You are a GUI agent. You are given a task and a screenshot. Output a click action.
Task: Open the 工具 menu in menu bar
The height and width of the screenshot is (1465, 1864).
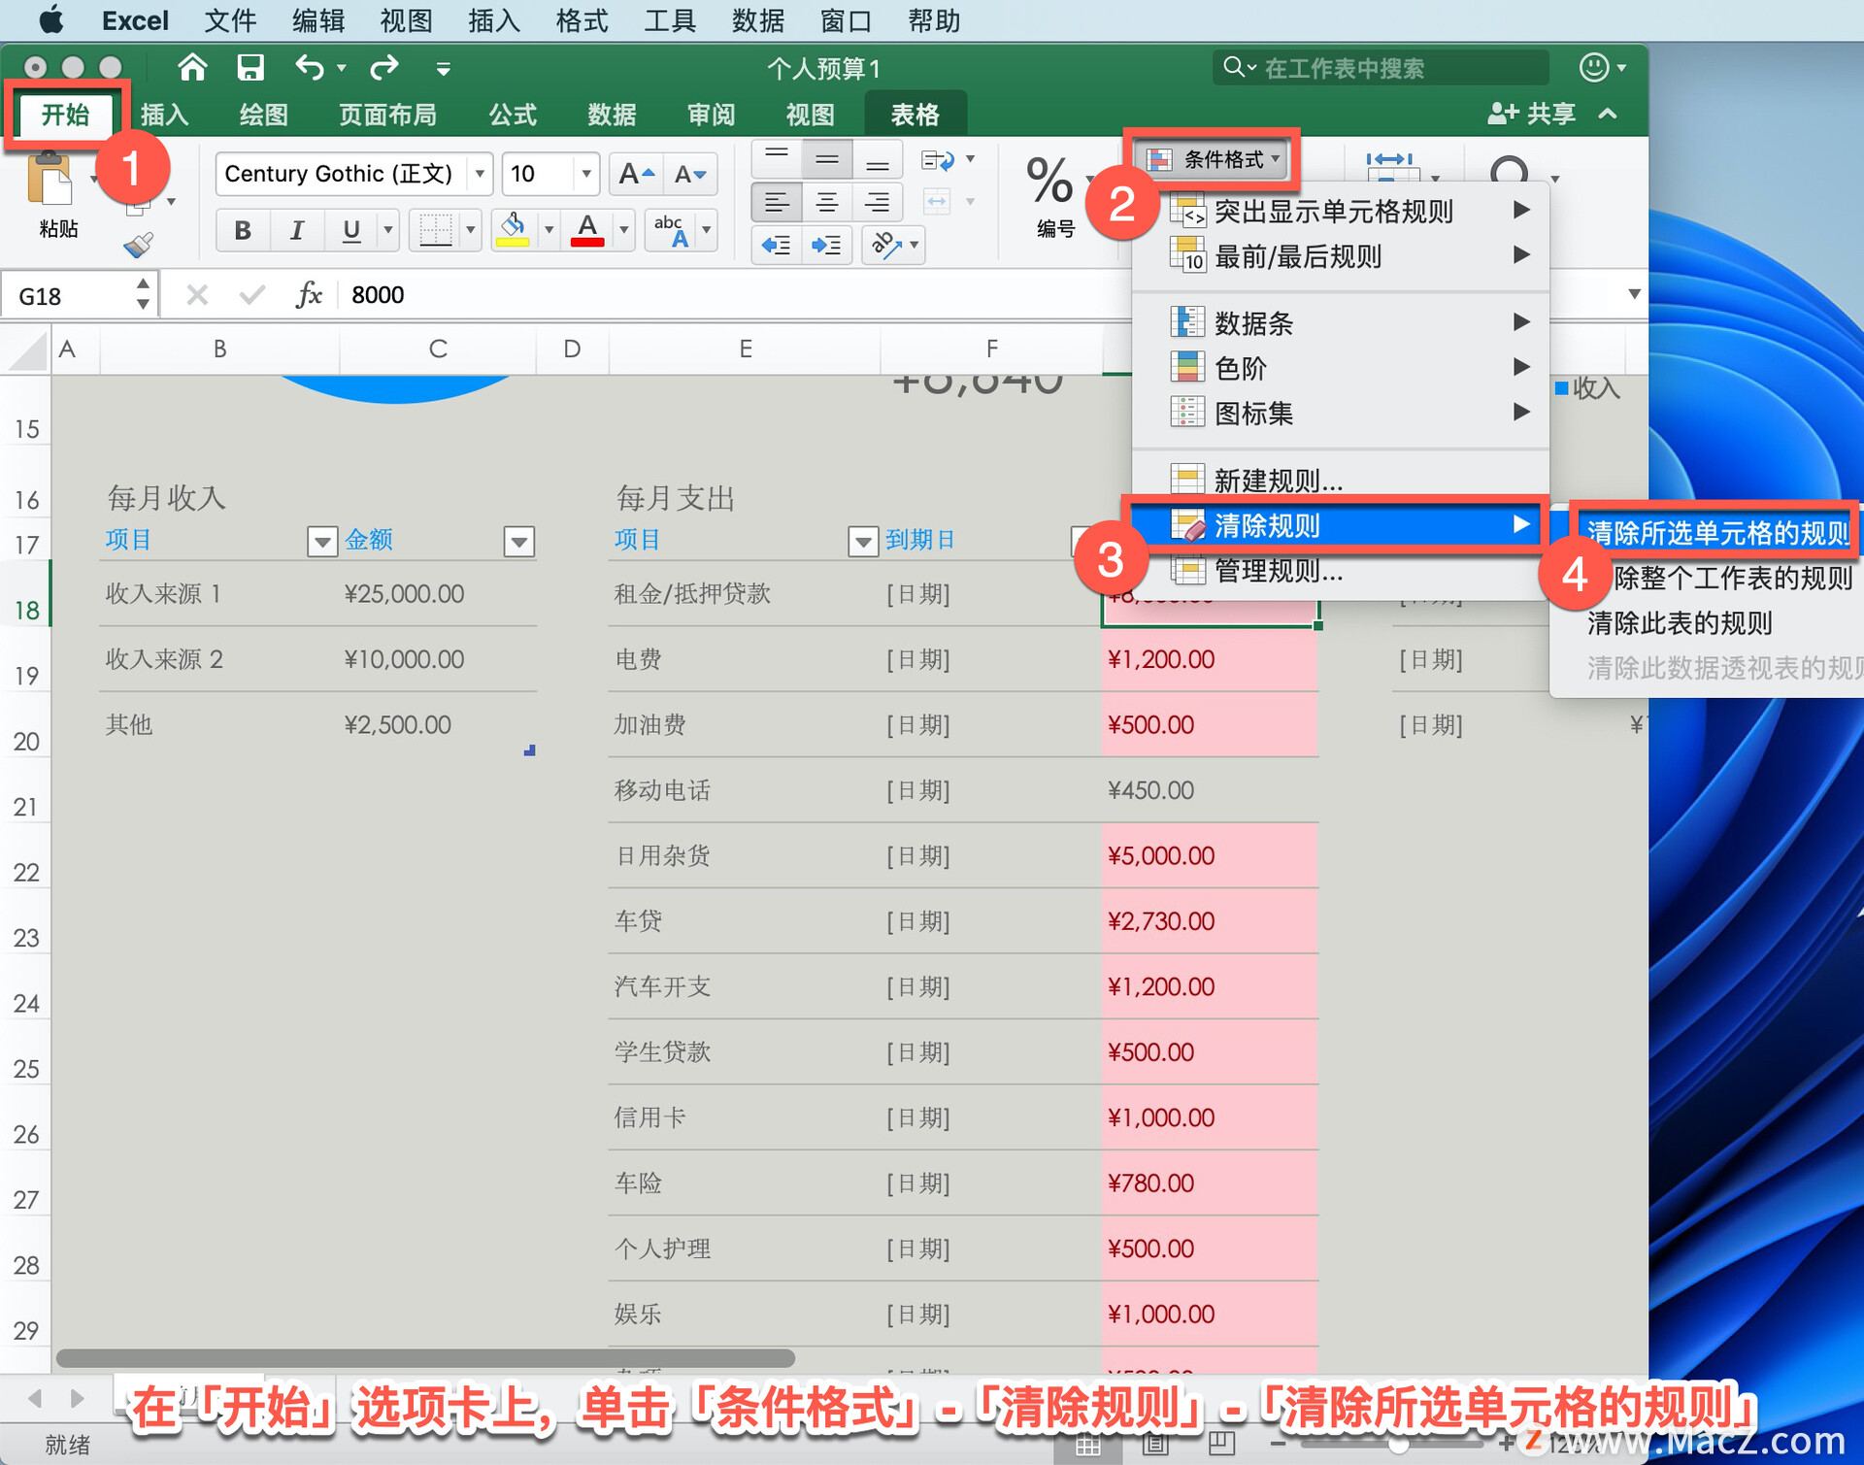pyautogui.click(x=669, y=19)
